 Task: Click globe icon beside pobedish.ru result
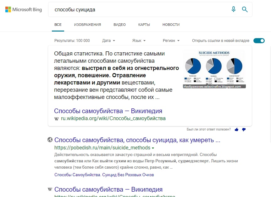[50, 140]
